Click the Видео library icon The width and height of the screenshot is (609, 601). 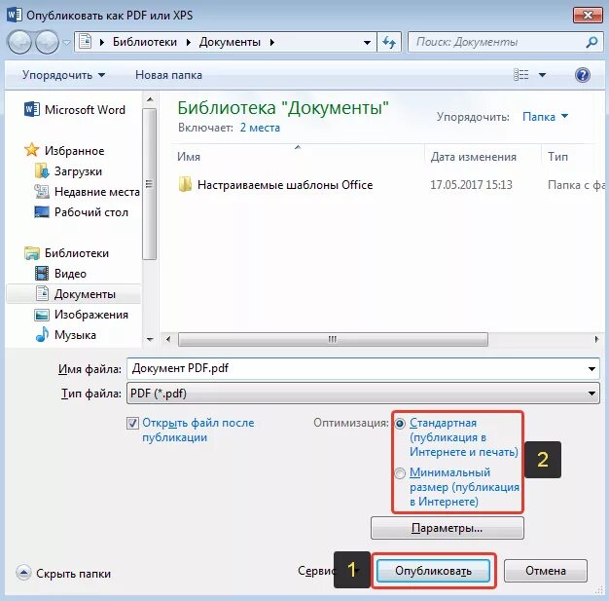42,274
